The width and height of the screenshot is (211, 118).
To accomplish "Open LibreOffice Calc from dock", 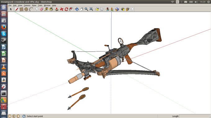I will (4, 53).
